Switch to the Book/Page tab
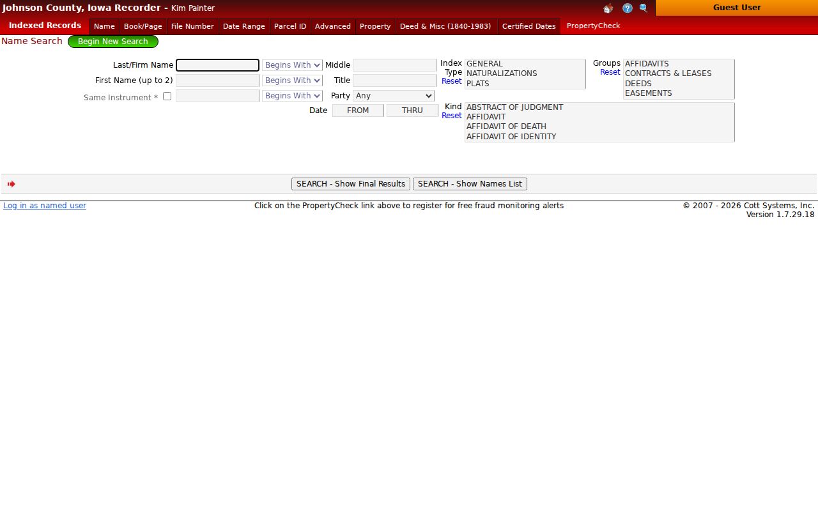Screen dimensions: 818x511 click(143, 26)
